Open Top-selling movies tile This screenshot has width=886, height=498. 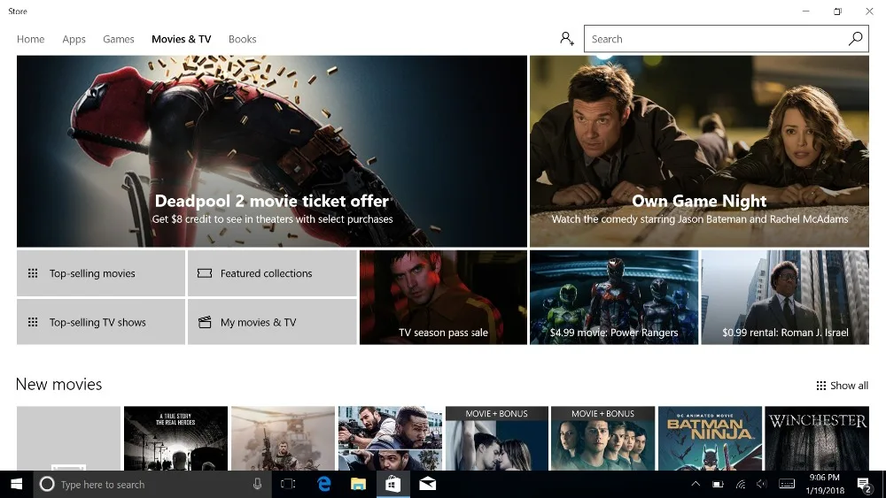point(101,273)
